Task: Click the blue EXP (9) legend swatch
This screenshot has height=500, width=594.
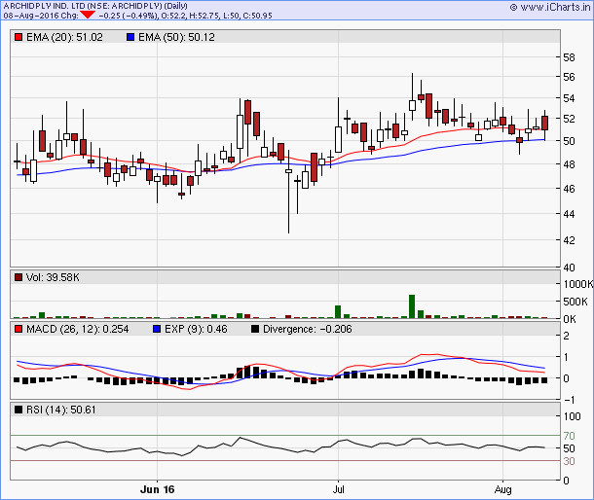Action: (157, 329)
